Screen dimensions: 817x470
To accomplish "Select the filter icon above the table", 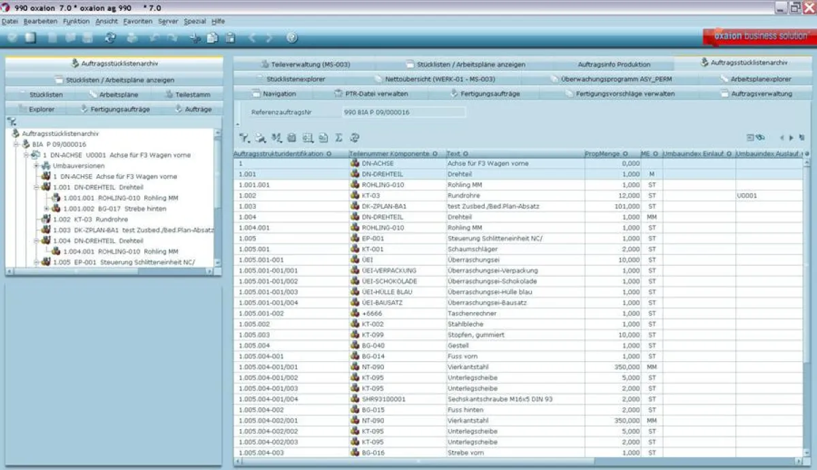I will tap(243, 138).
